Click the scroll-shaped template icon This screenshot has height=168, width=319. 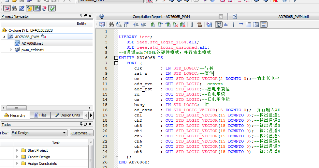coord(200,24)
